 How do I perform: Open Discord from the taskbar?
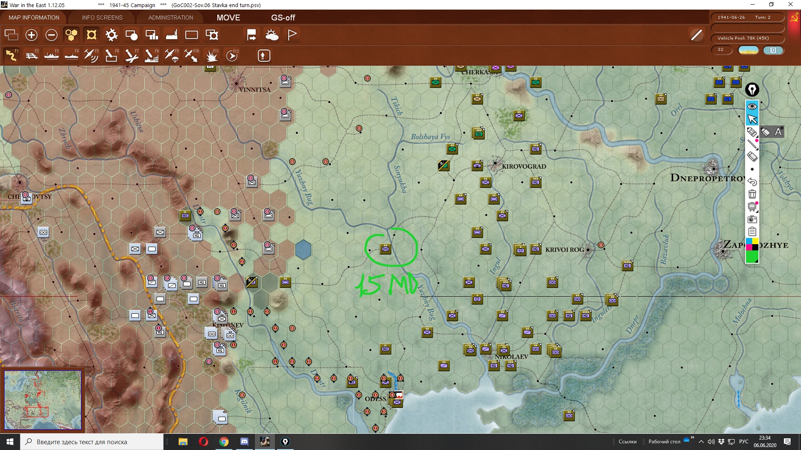(244, 442)
